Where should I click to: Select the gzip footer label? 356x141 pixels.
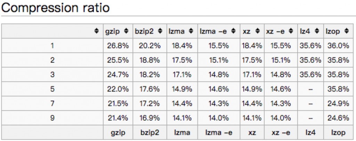click(117, 133)
